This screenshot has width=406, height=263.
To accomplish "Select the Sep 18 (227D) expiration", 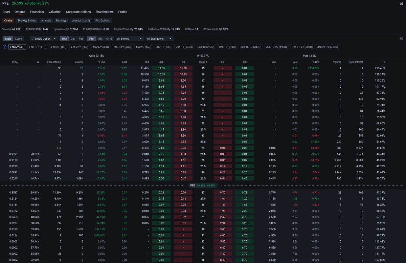I will [206, 47].
